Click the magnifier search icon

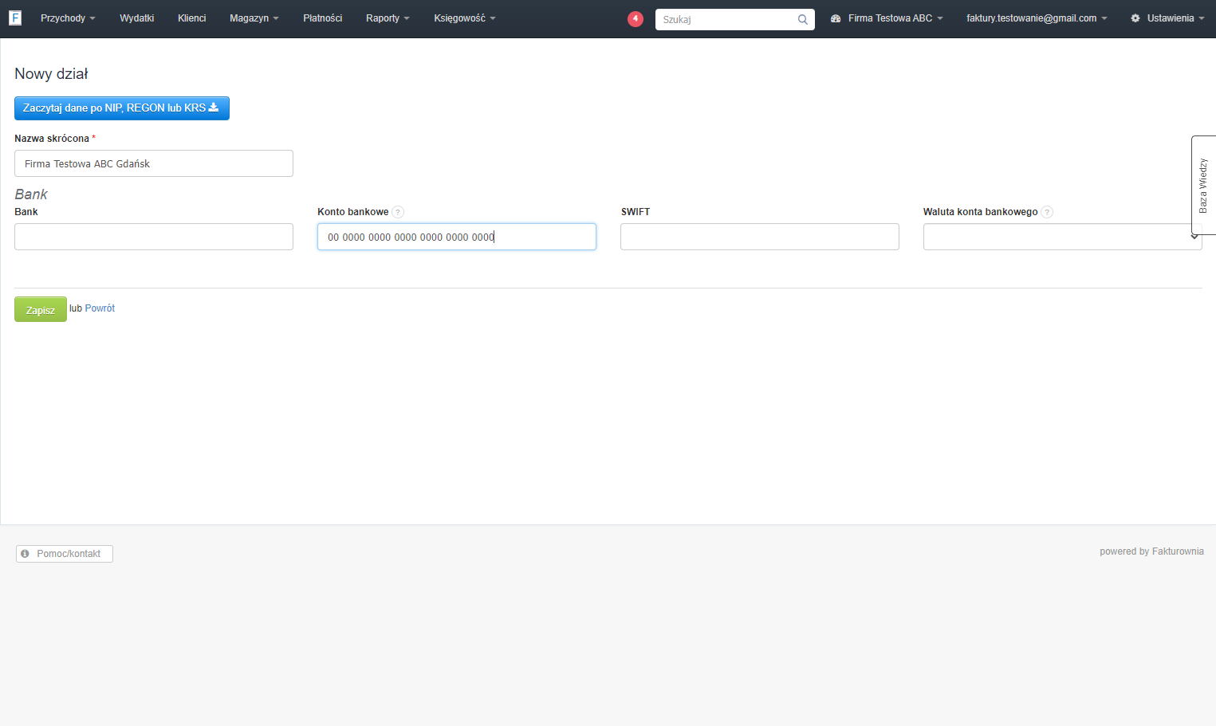point(802,20)
